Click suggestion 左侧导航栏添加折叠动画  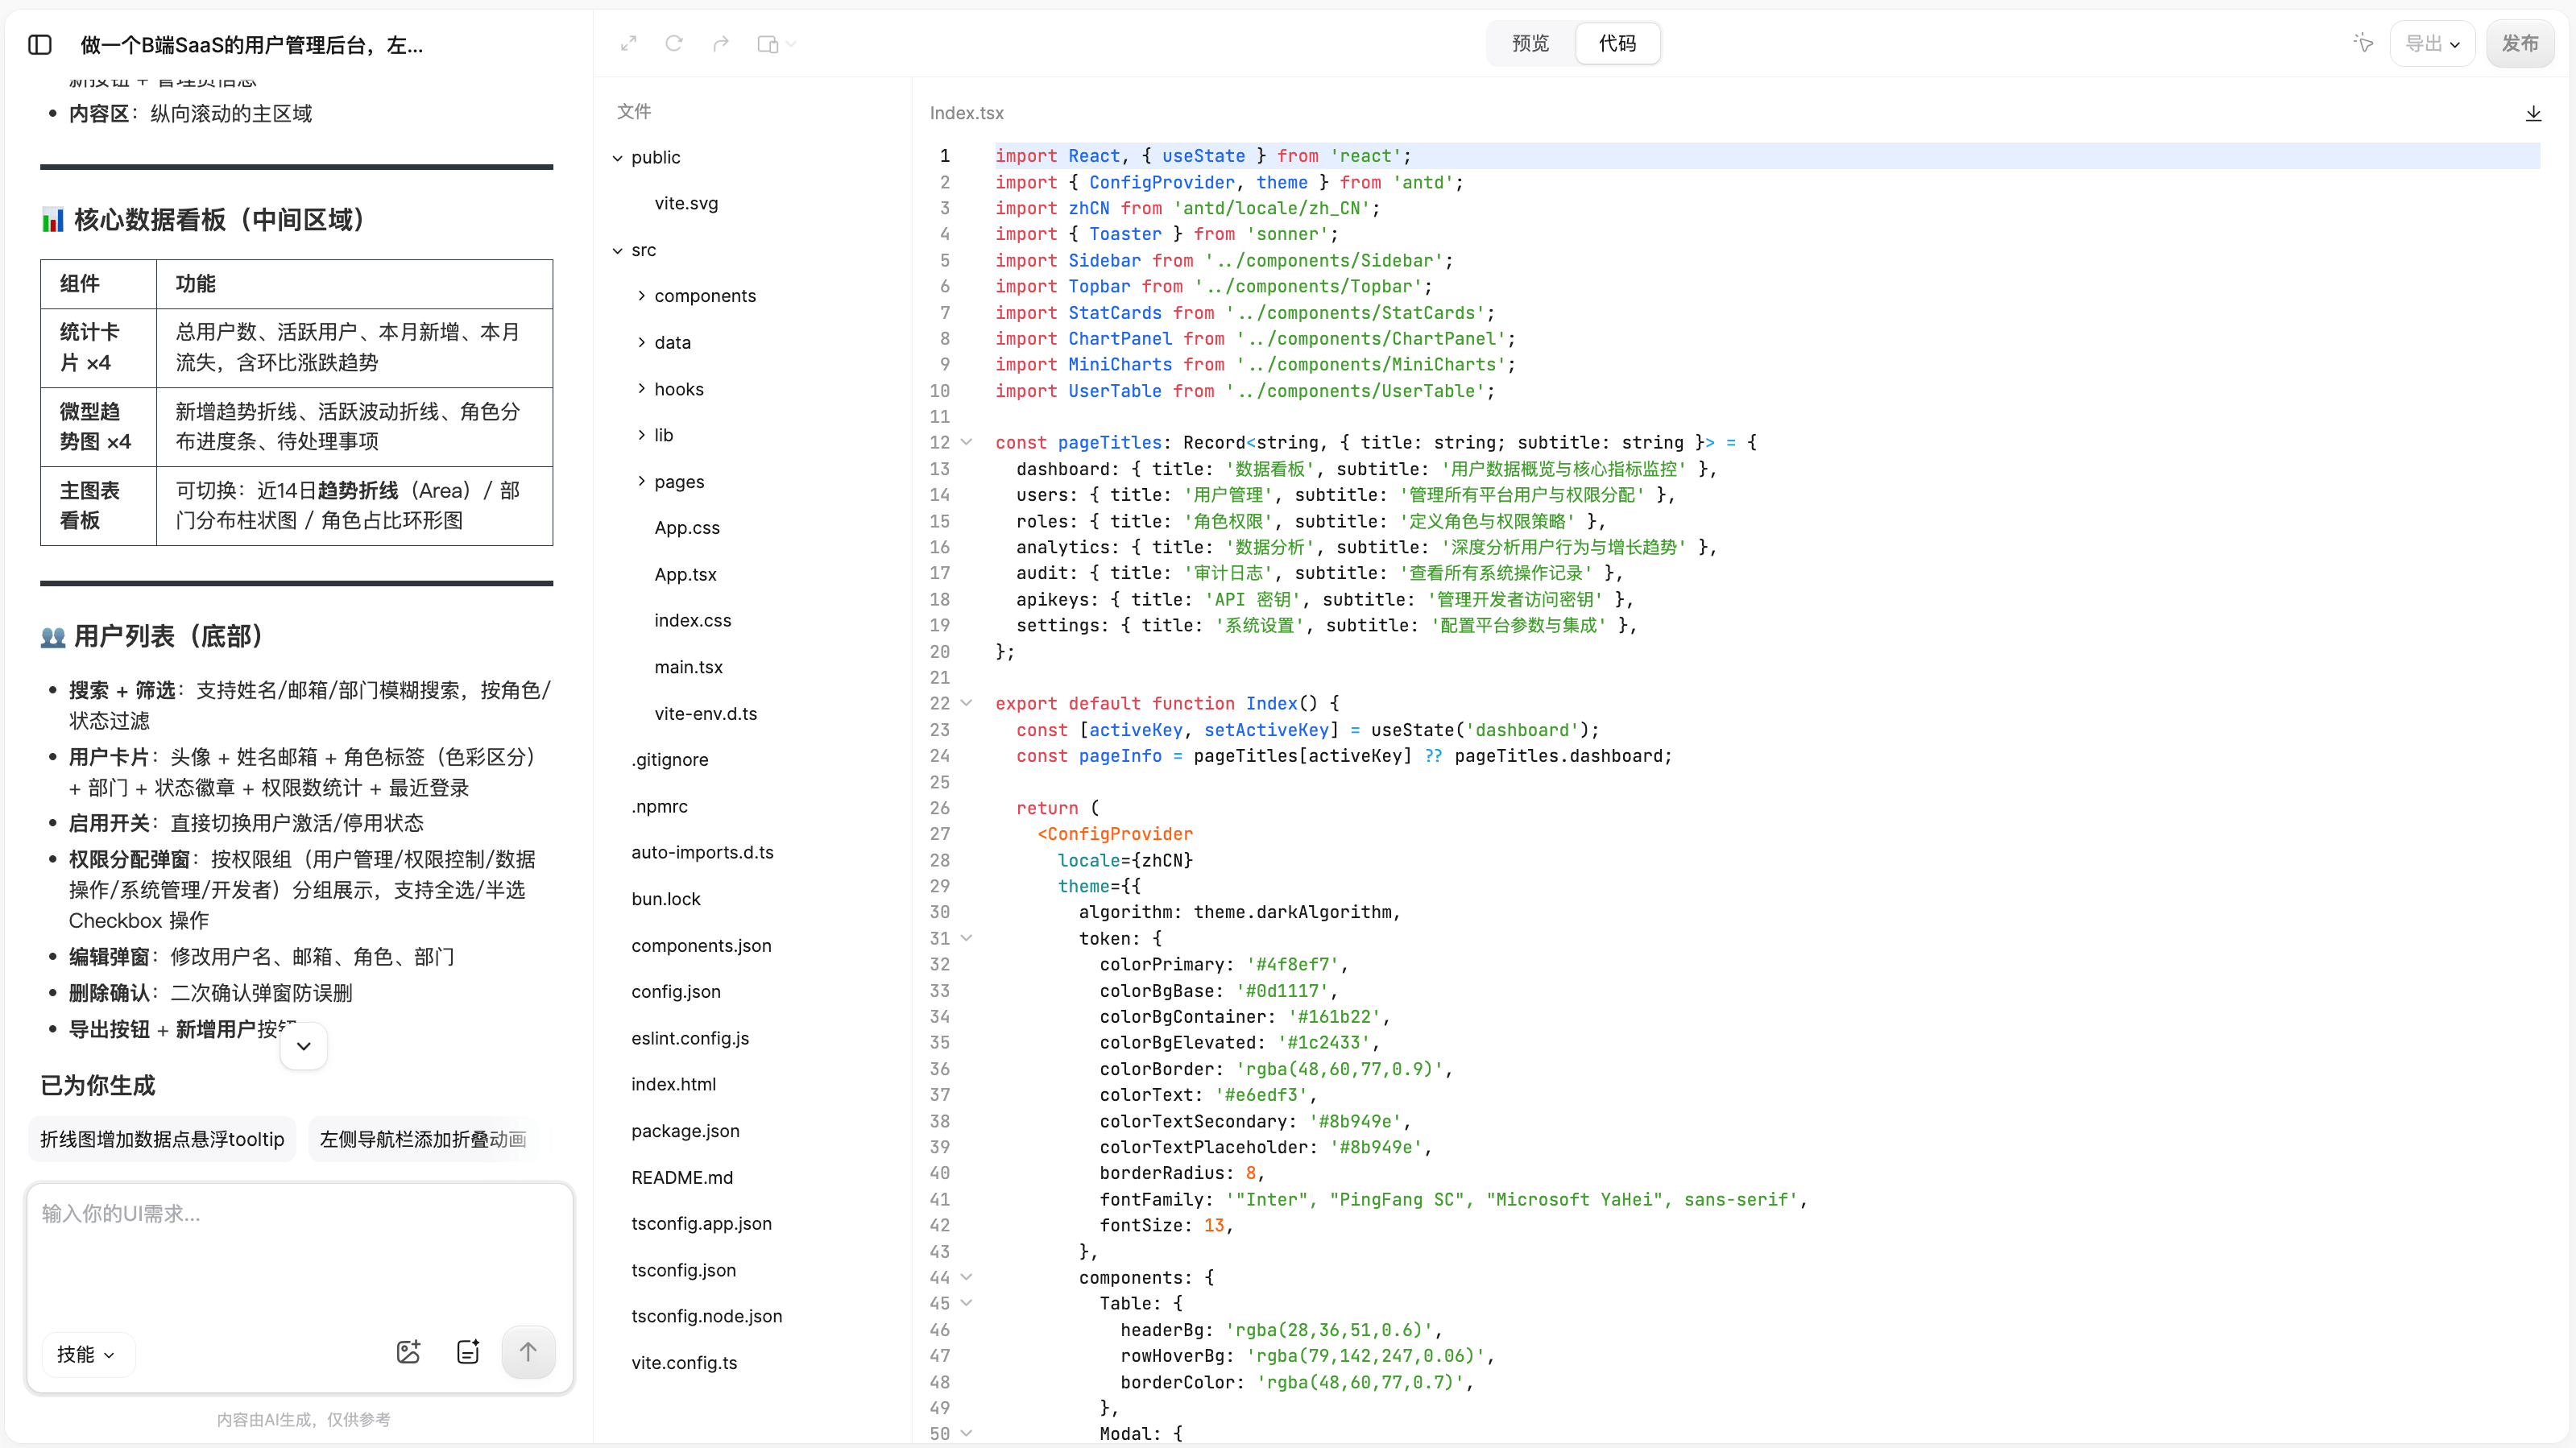tap(423, 1139)
